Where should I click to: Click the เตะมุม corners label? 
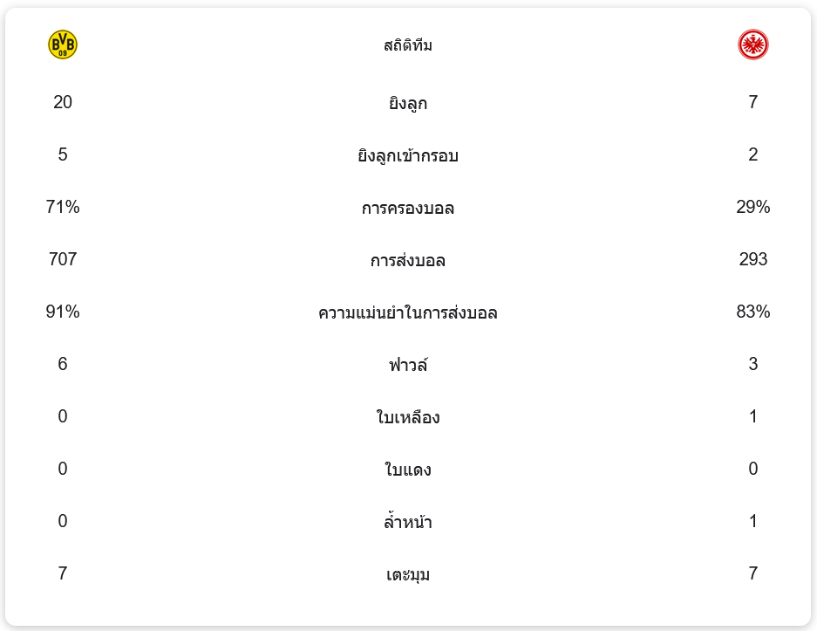tap(408, 574)
